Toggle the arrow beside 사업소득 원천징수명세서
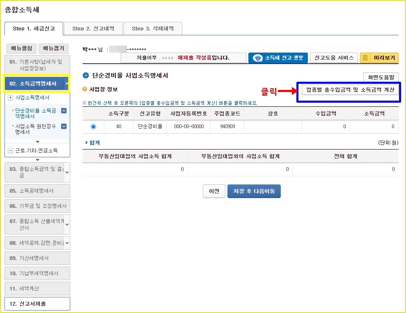The image size is (406, 313). pyautogui.click(x=64, y=126)
